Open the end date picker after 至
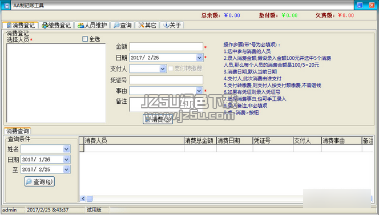 pos(66,169)
